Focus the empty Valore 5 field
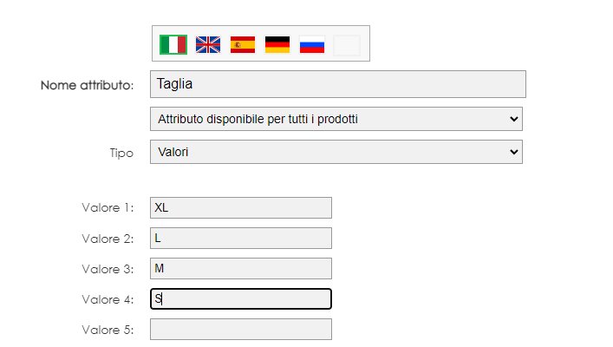Viewport: 613px width, 347px height. coord(241,330)
